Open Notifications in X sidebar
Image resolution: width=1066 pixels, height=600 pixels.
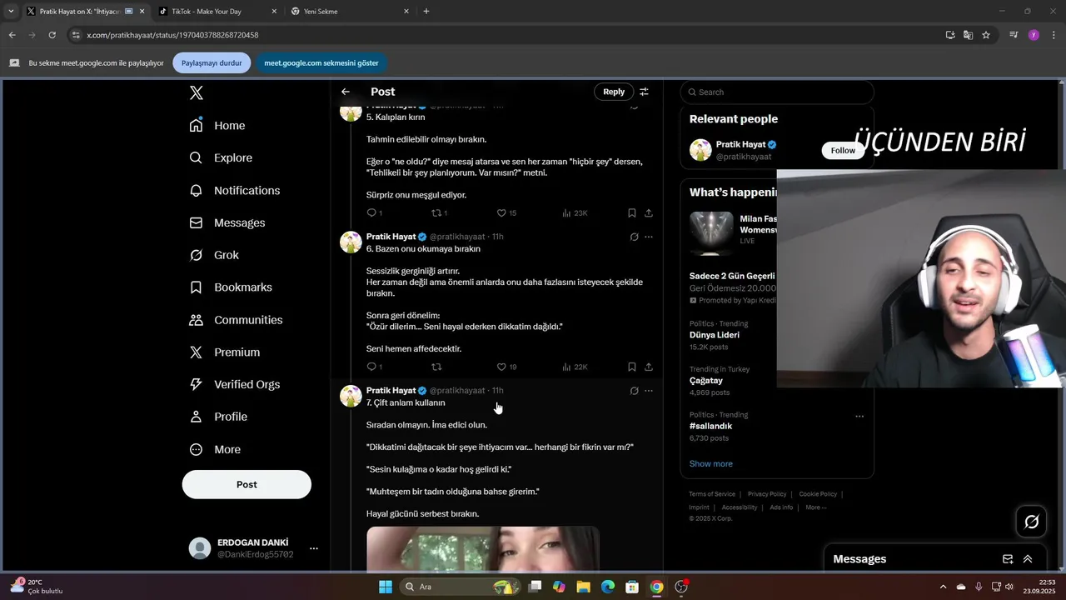click(235, 190)
